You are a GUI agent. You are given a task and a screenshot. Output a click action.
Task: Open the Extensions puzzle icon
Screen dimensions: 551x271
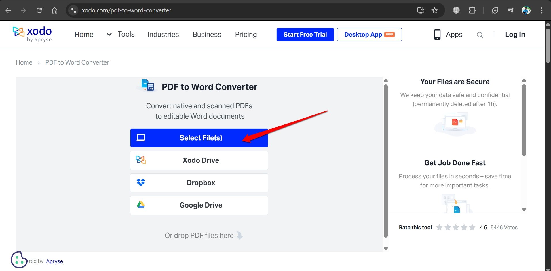[x=472, y=10]
